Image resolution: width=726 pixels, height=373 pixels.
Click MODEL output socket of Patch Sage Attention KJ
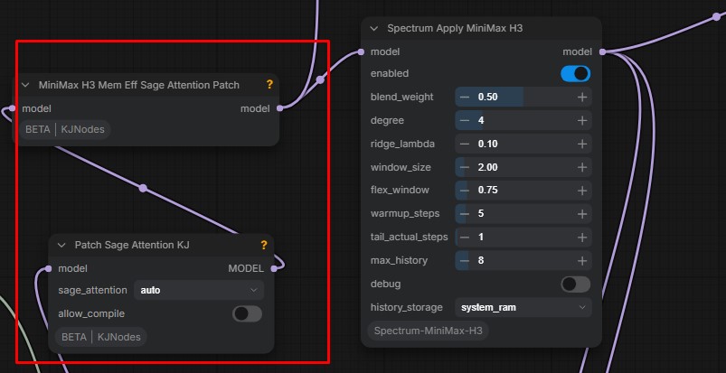[x=274, y=268]
